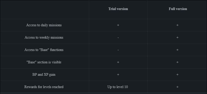Click Full plus for Base section visible

177,62
